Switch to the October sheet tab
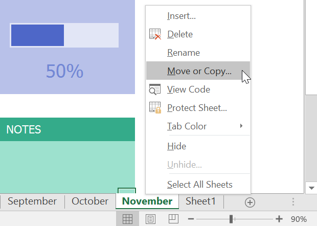The image size is (317, 226). [90, 201]
